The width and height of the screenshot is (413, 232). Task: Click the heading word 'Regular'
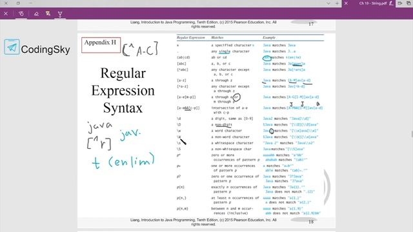(123, 73)
